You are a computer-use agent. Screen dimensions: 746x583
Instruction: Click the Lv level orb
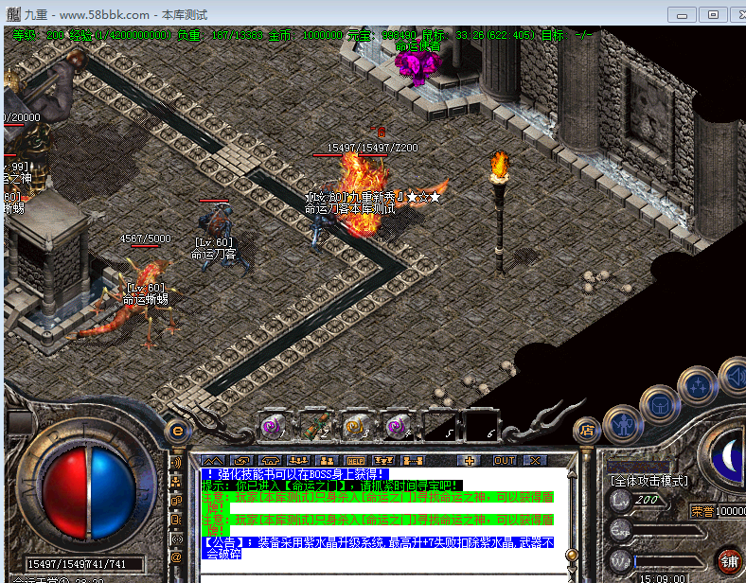[x=620, y=501]
